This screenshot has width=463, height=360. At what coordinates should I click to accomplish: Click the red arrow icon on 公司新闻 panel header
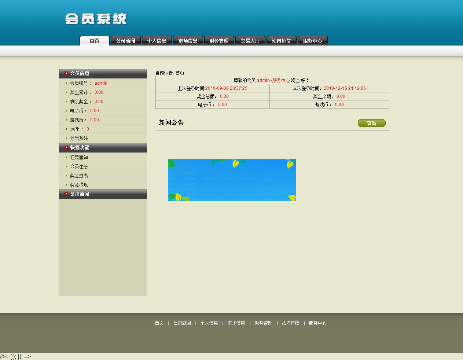[66, 194]
